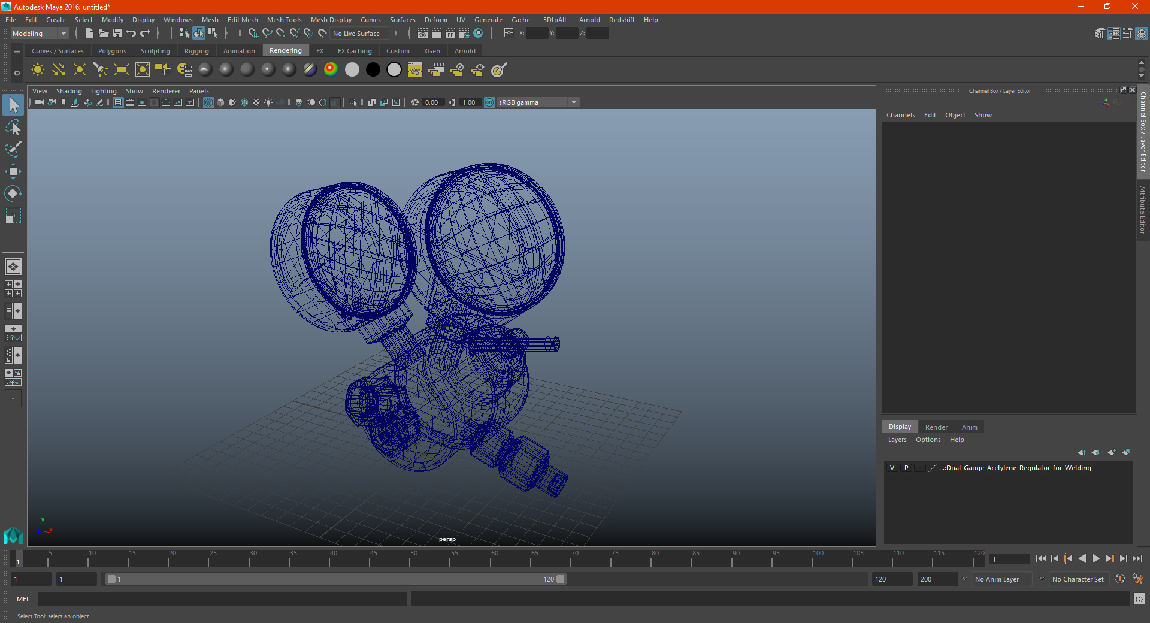
Task: Activate the Paint selection tool
Action: [13, 149]
